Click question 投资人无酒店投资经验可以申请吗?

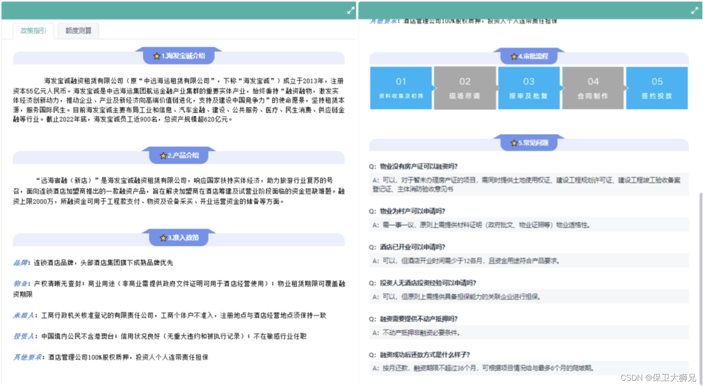point(428,283)
